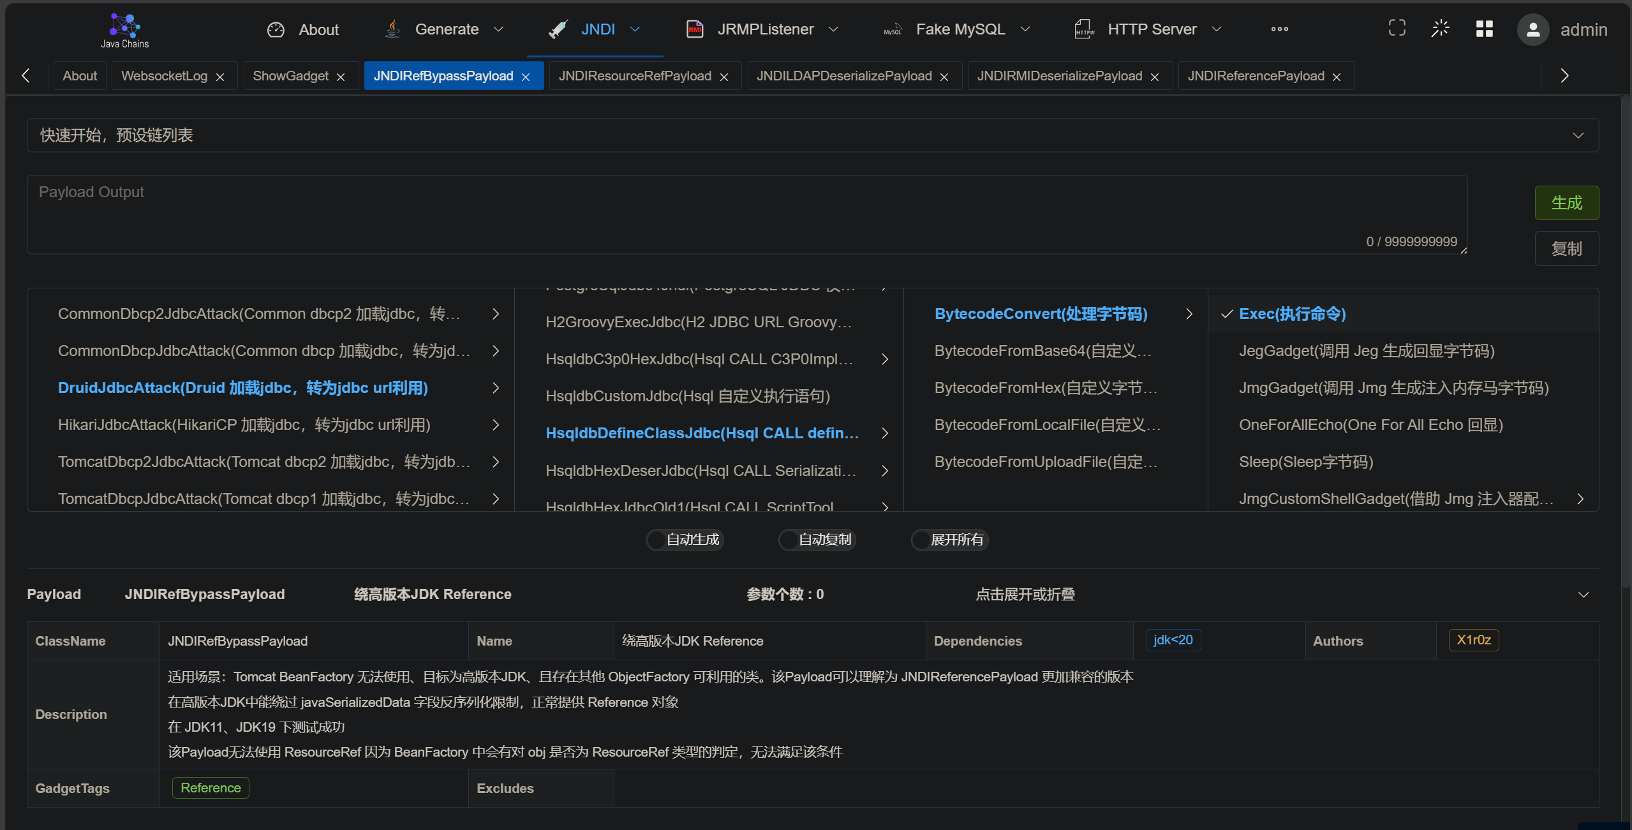The image size is (1632, 830).
Task: Open the About dashboard icon in navbar
Action: 276,29
